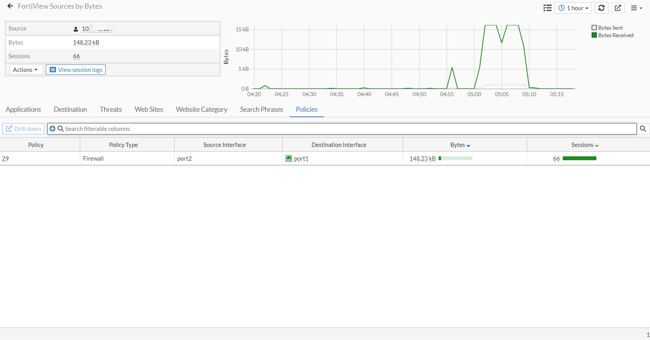The width and height of the screenshot is (650, 340).
Task: Switch to the Web Sites tab
Action: click(x=149, y=109)
